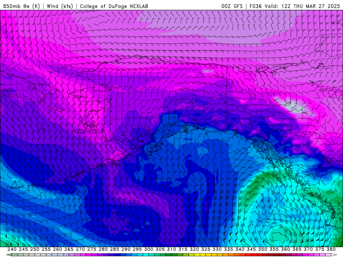Click the 'F036' forecast hour text

click(256, 6)
